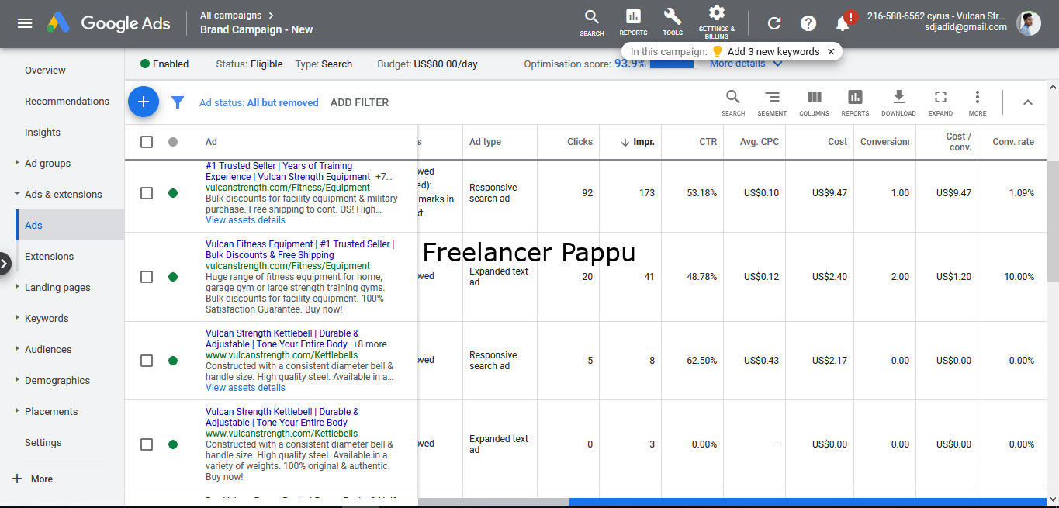
Task: Expand Audiences in sidebar
Action: point(17,349)
